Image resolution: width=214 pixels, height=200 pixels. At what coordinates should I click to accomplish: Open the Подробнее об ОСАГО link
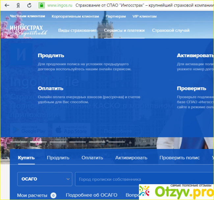[x=91, y=195]
